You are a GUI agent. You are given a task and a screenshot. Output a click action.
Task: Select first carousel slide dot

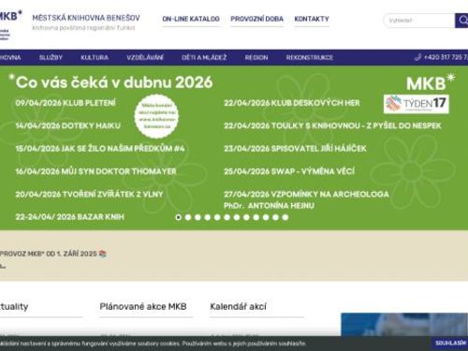pyautogui.click(x=179, y=217)
